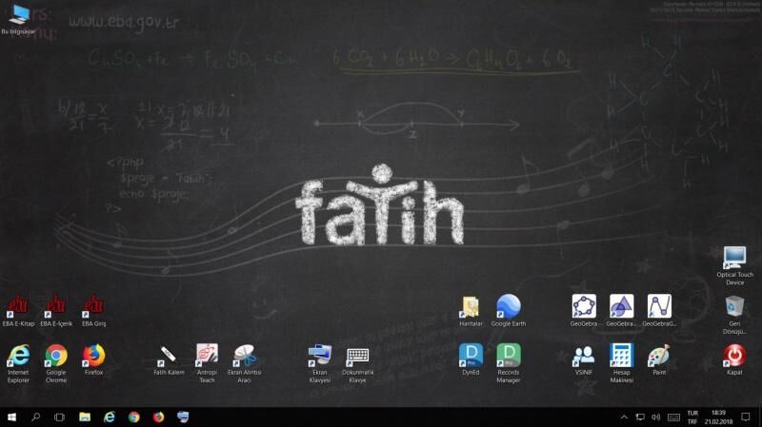Click the taskbar search magnifier
This screenshot has height=427, width=762.
tap(35, 417)
